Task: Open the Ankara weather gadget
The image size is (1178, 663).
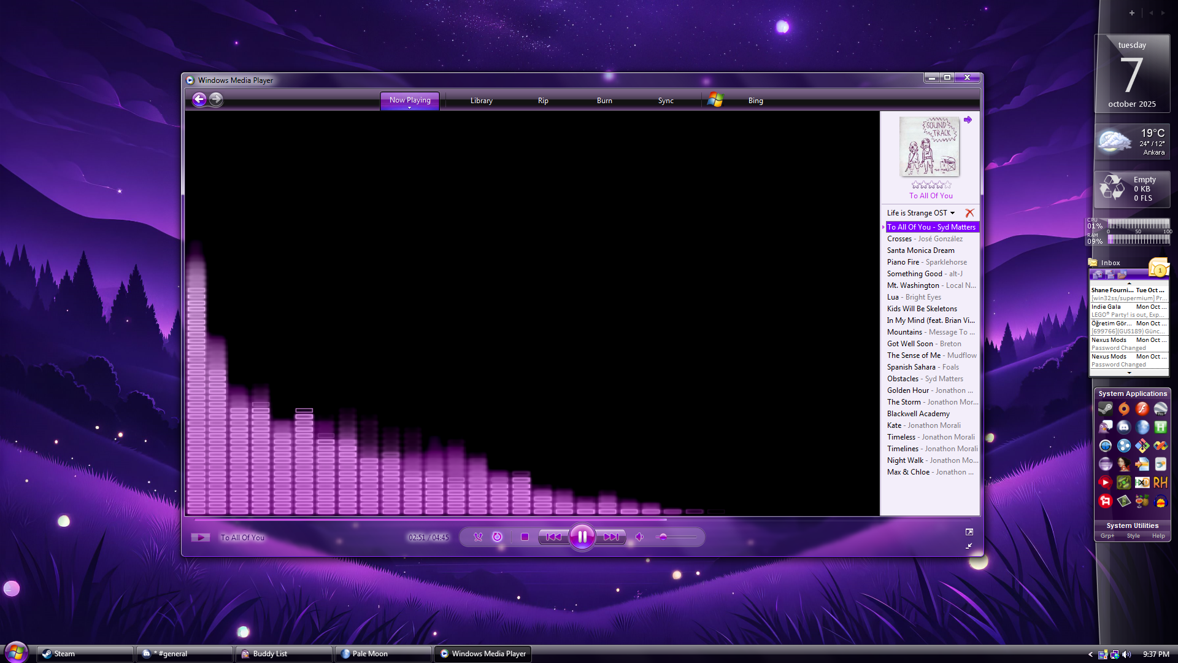Action: (x=1133, y=142)
